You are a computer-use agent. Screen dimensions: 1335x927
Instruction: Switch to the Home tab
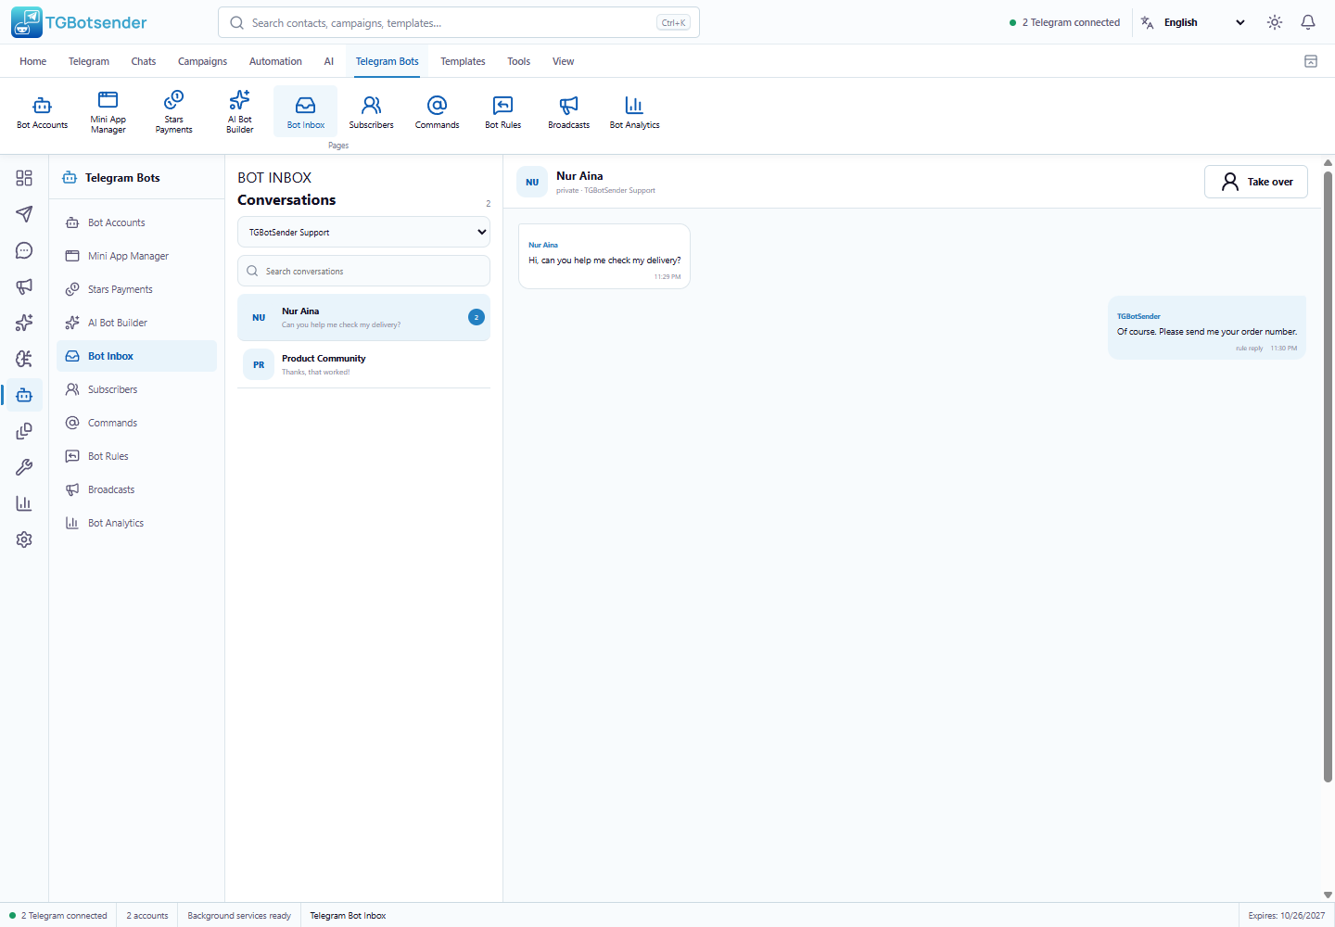pyautogui.click(x=32, y=61)
